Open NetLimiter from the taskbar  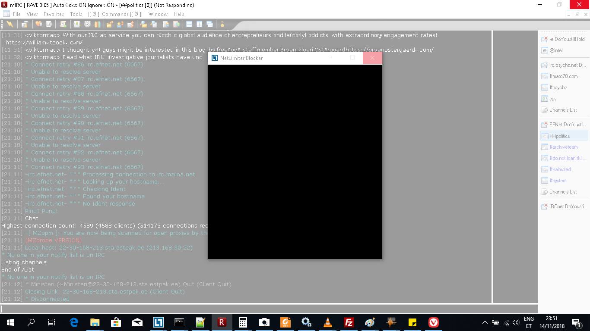pyautogui.click(x=159, y=322)
